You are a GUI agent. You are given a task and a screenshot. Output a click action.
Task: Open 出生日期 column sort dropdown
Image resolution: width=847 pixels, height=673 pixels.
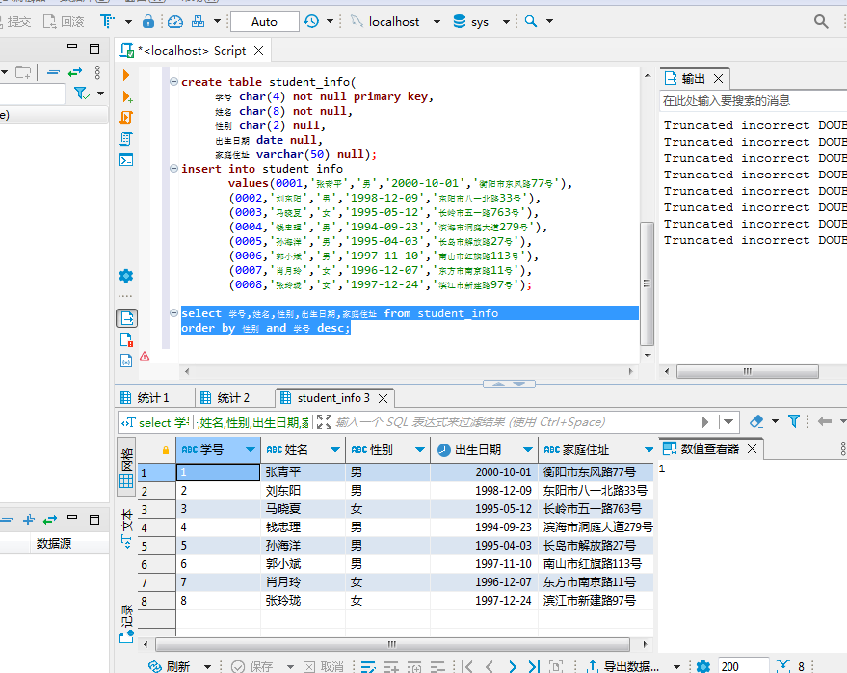click(528, 449)
